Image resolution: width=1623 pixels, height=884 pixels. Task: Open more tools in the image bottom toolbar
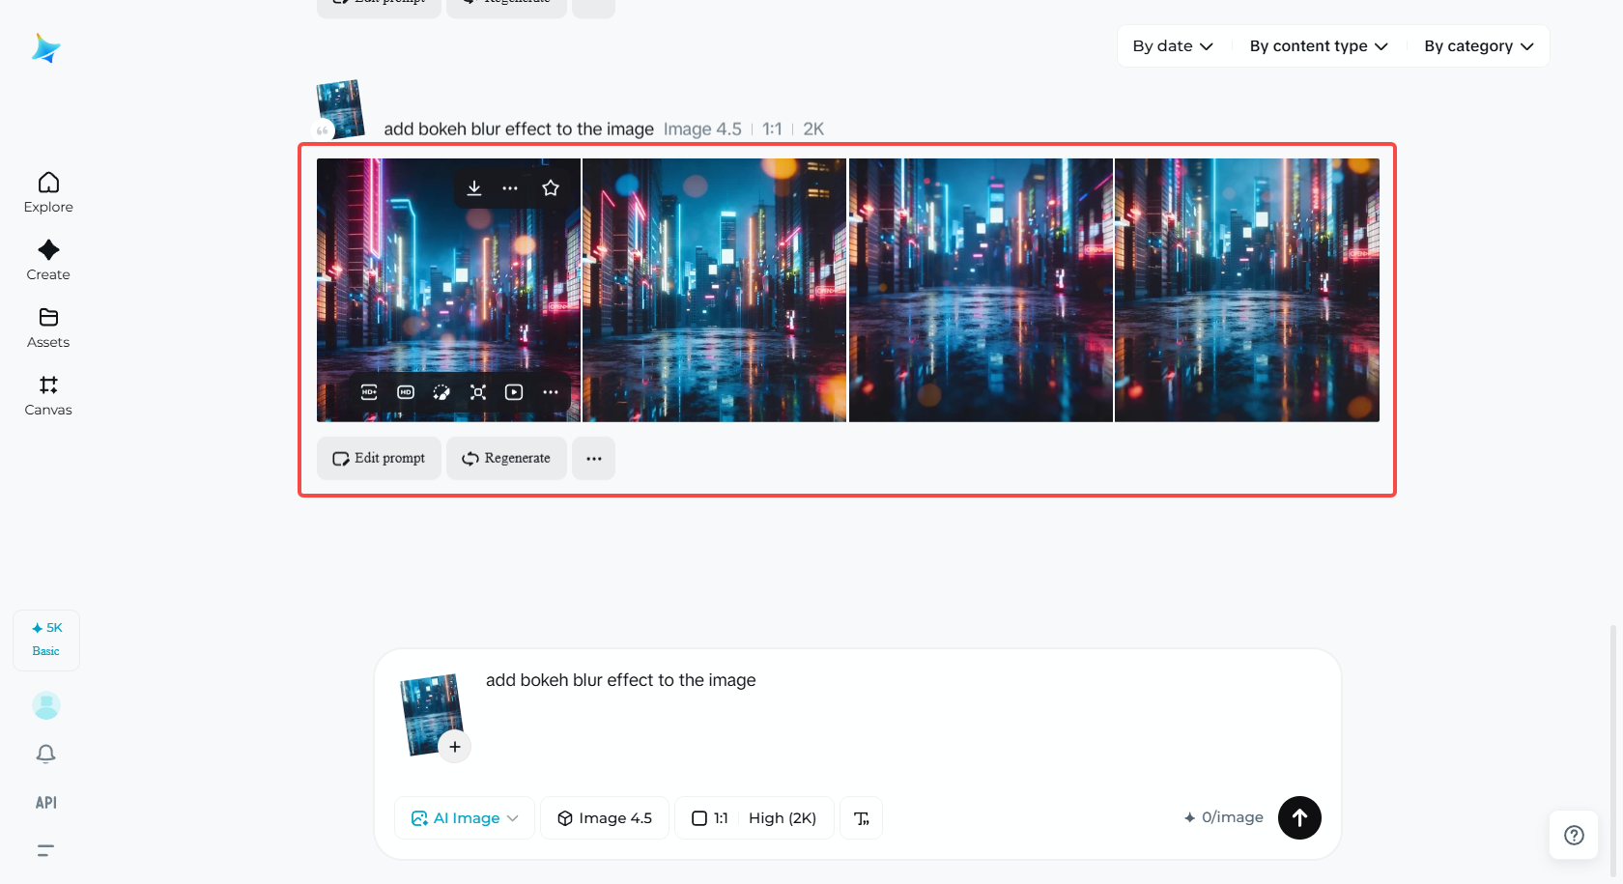pyautogui.click(x=551, y=392)
